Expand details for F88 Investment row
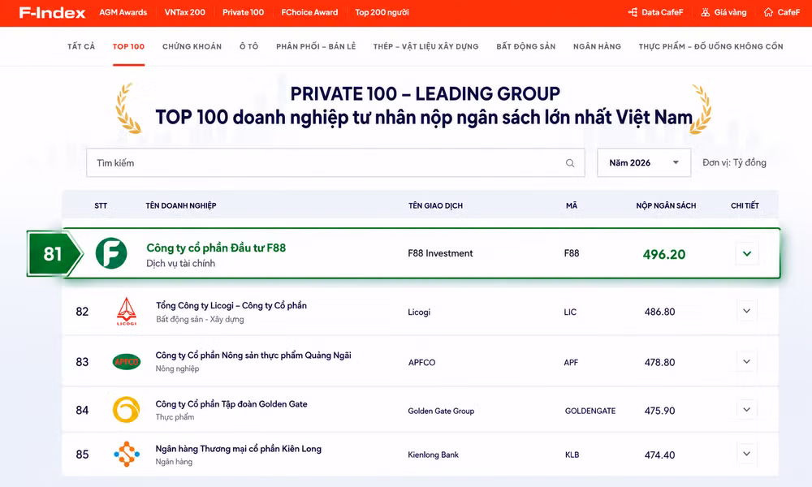 click(747, 253)
